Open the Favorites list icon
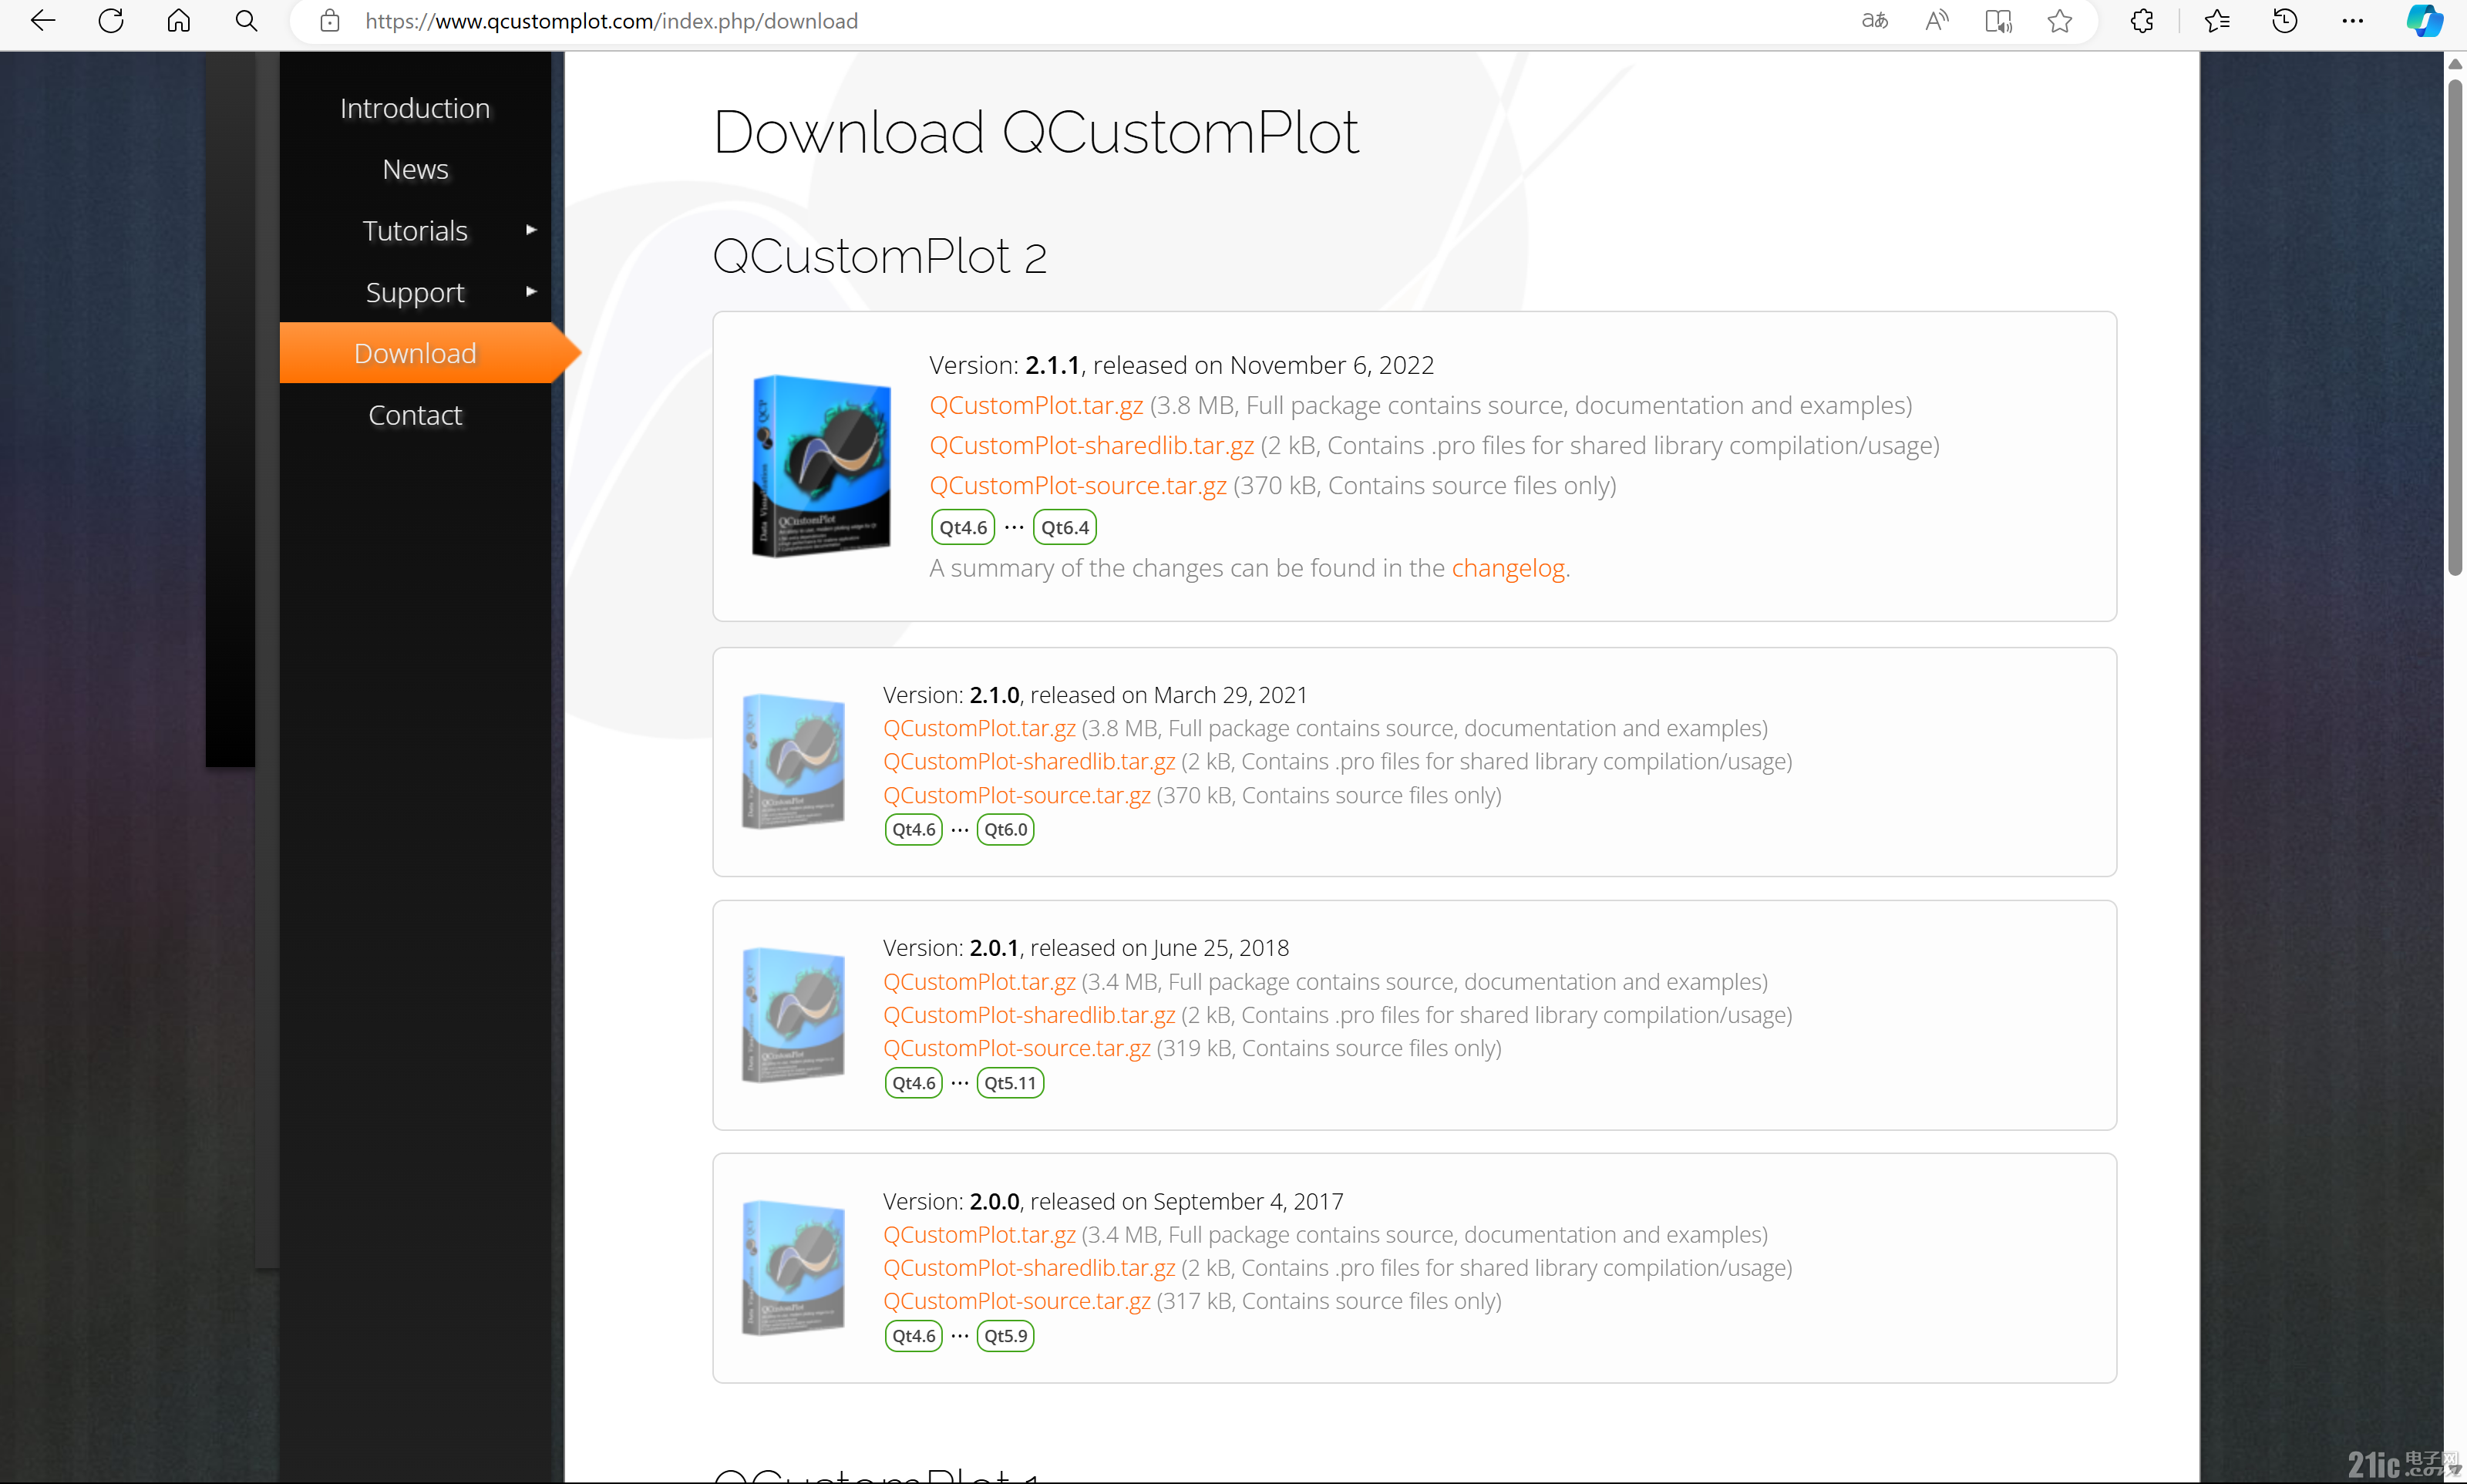 coord(2217,21)
